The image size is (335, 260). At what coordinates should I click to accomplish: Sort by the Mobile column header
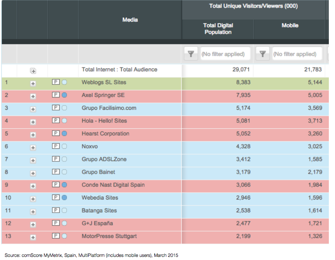click(x=290, y=26)
